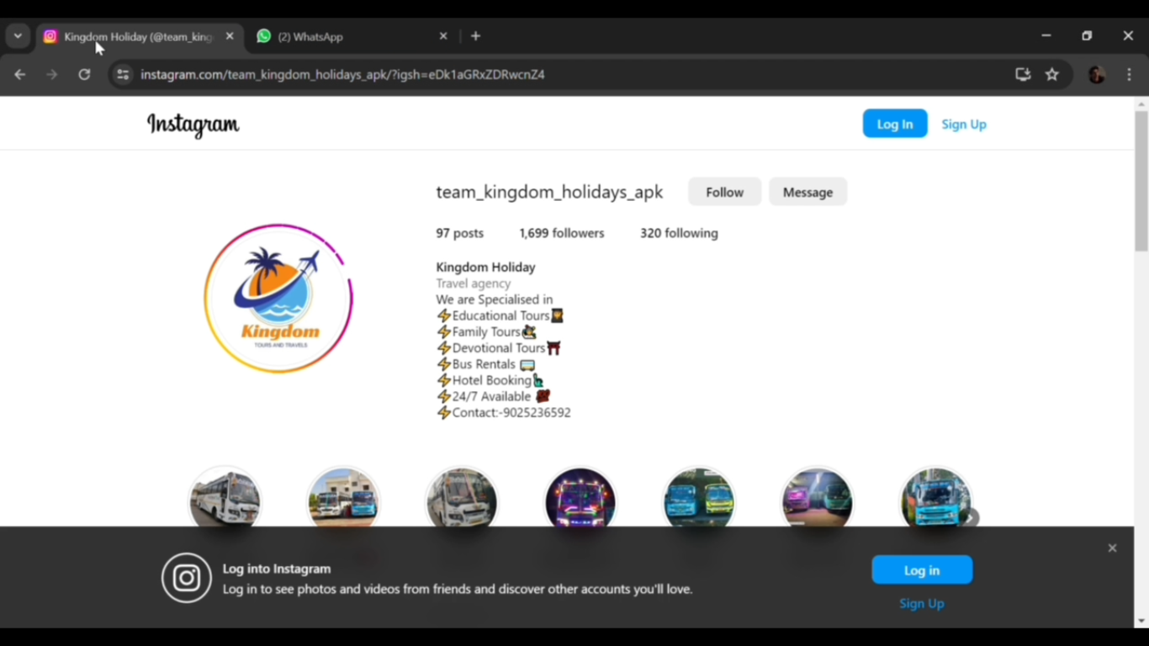Bookmark this page with the star icon
This screenshot has width=1149, height=646.
(1051, 75)
